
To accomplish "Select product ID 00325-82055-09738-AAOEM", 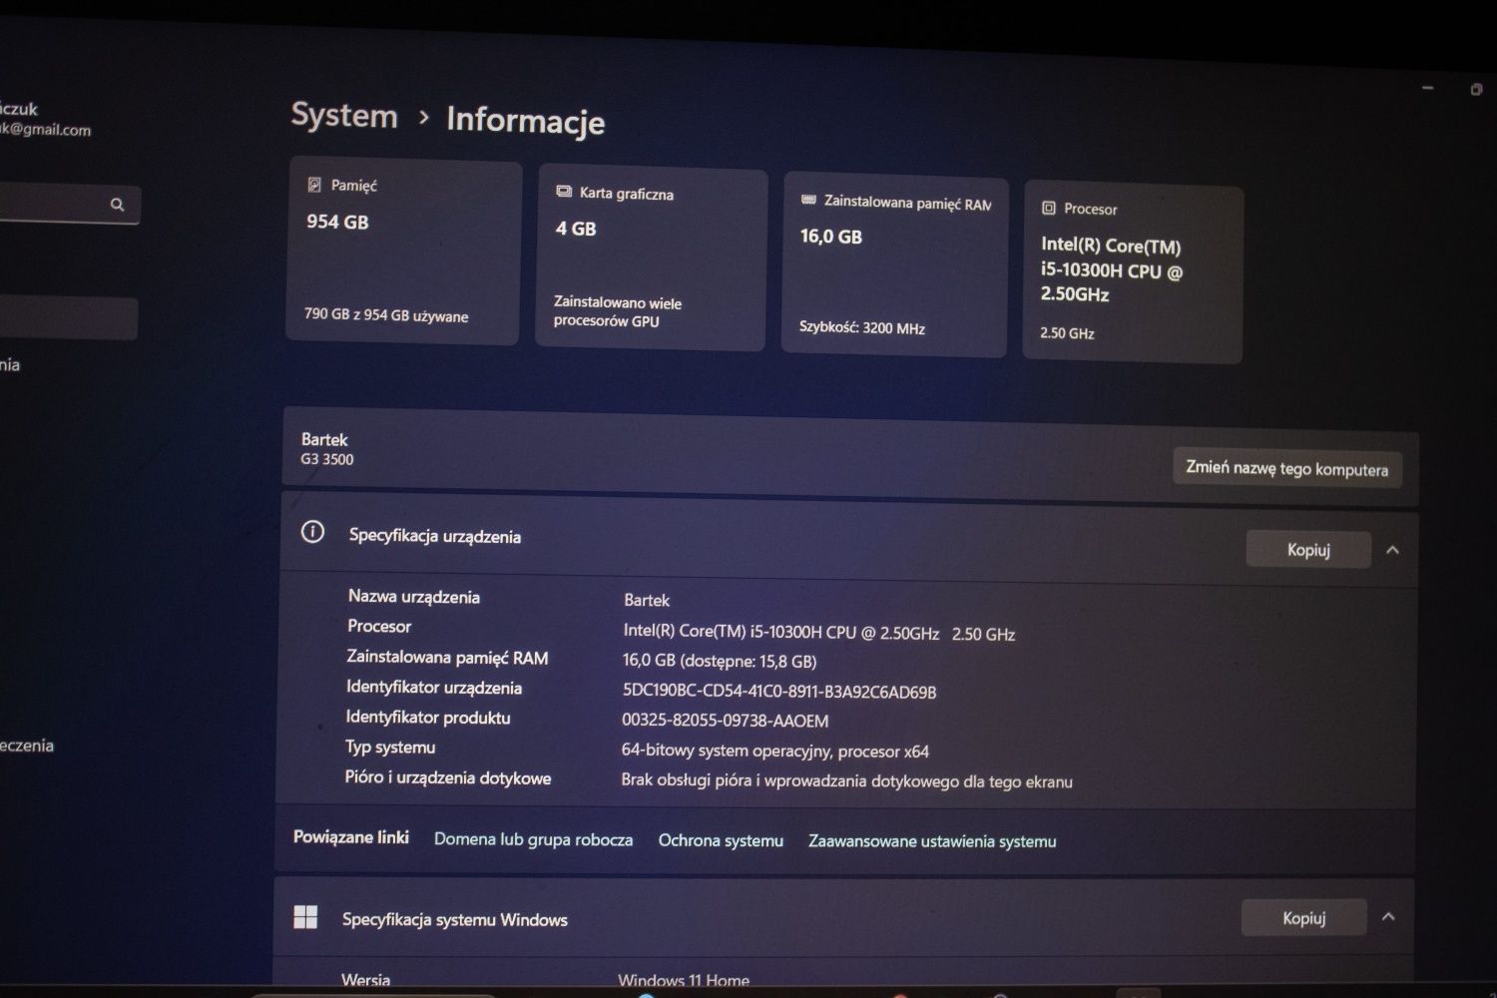I will click(726, 721).
